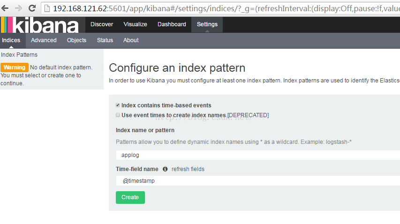Screen dimensions: 400x224
Task: Switch to the Dashboard tab
Action: (x=172, y=24)
